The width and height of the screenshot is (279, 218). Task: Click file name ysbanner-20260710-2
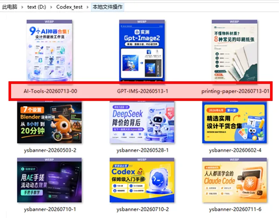coord(143,209)
